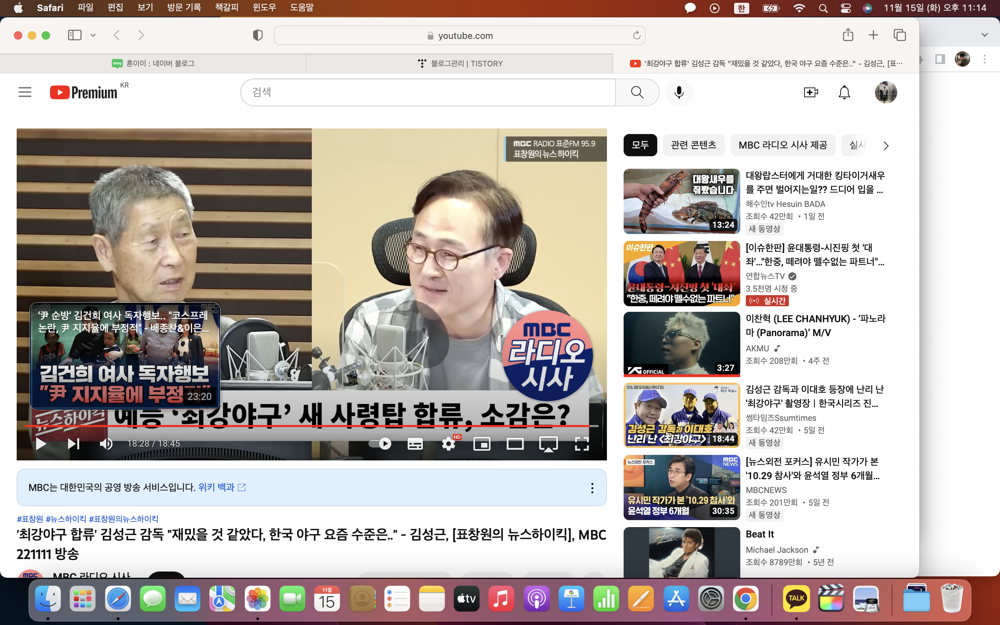Open player settings gear
The height and width of the screenshot is (625, 1000).
449,443
